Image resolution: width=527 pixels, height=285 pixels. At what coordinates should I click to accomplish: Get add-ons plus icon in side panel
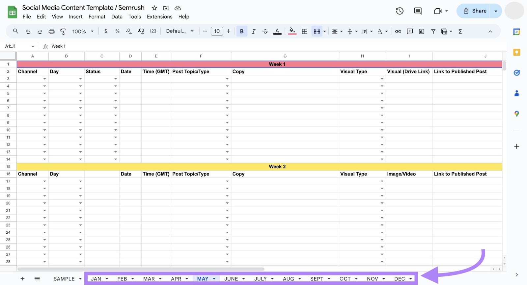[x=517, y=146]
